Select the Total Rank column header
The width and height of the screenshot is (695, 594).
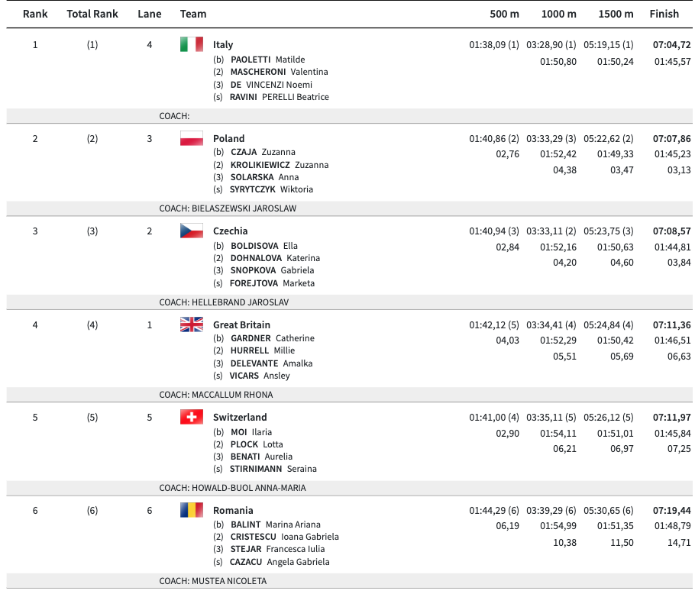(92, 14)
